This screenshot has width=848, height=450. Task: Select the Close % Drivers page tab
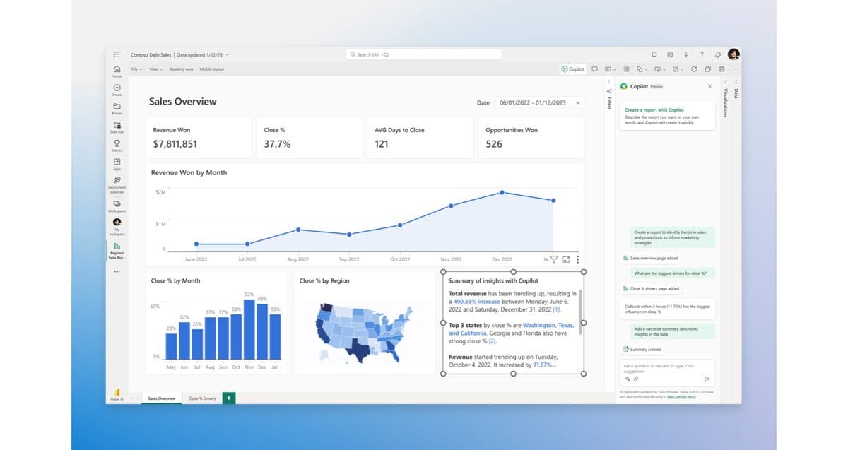pos(202,398)
